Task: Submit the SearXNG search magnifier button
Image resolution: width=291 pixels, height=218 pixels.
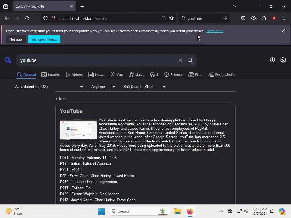Action: (190, 60)
